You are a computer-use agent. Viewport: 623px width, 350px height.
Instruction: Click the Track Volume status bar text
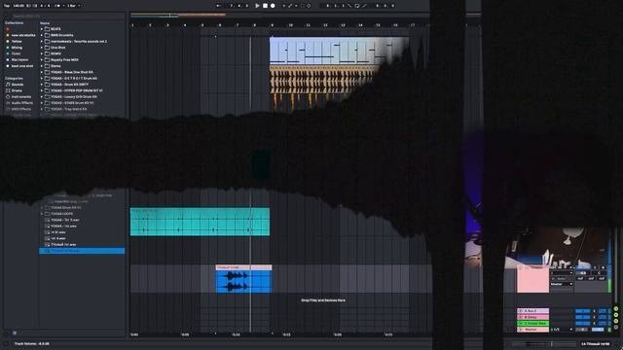point(32,344)
